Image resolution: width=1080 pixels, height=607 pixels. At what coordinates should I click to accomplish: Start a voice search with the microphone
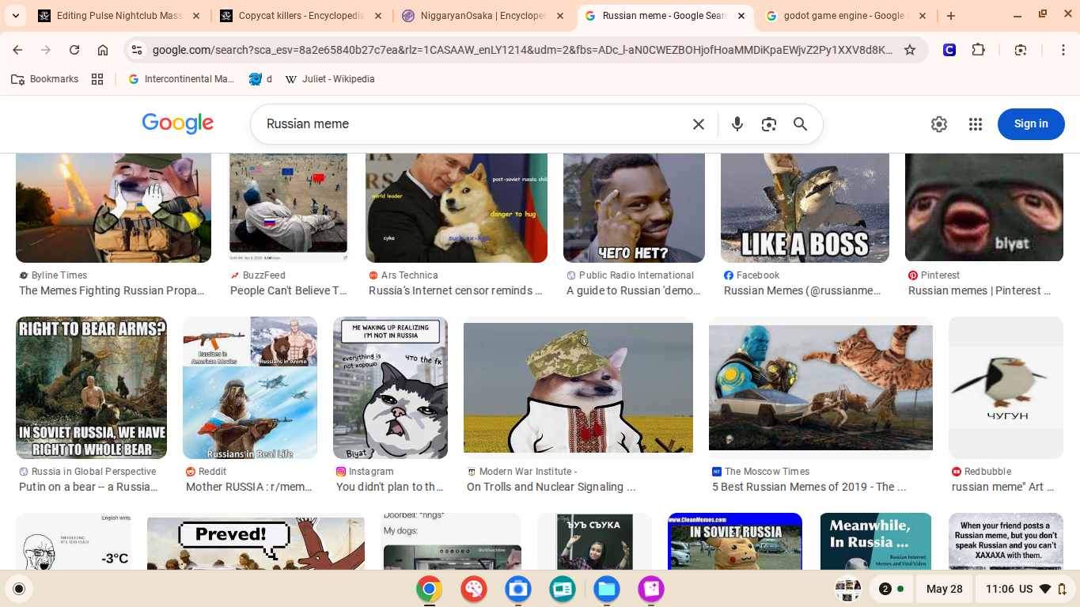[x=737, y=124]
